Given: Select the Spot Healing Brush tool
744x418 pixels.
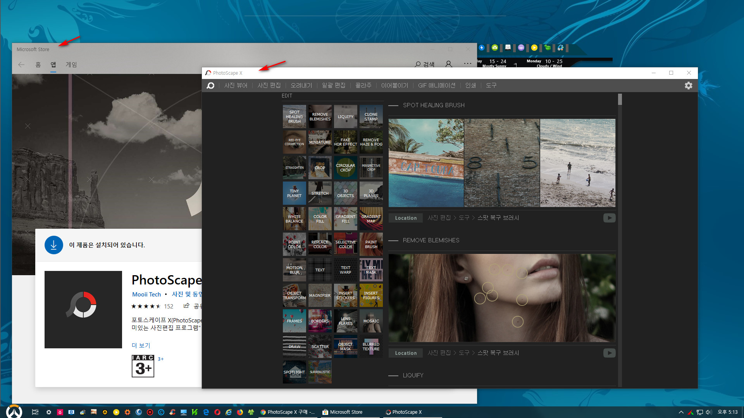Looking at the screenshot, I should (x=294, y=116).
